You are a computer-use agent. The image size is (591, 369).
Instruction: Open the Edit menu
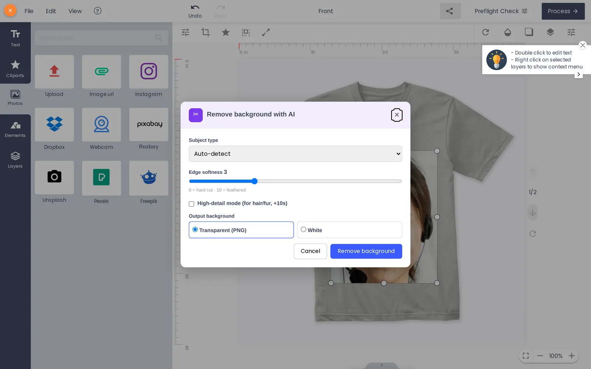coord(51,11)
